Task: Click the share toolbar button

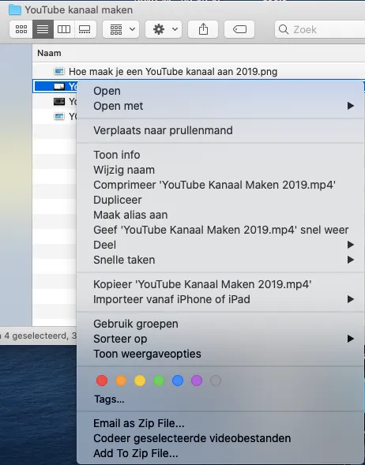Action: tap(203, 29)
